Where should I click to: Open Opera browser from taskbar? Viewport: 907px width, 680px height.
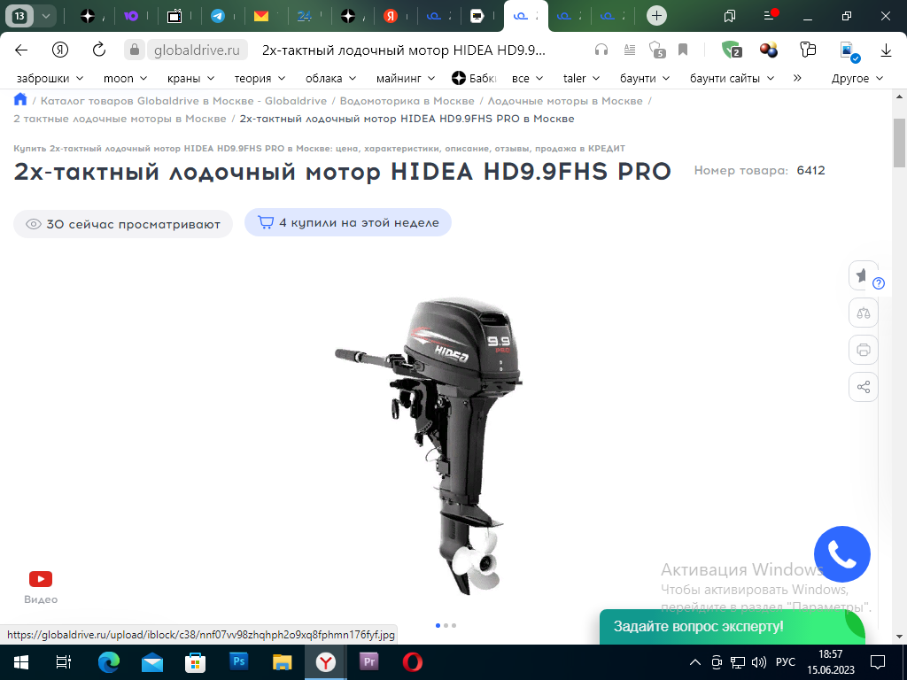click(x=413, y=662)
